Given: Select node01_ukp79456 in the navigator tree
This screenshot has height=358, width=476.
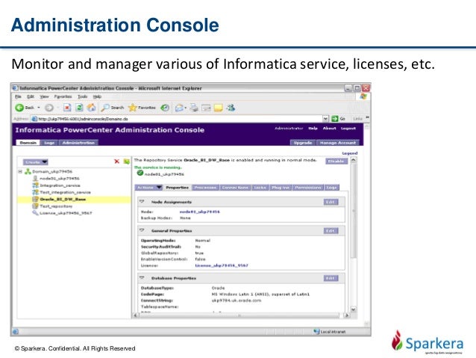Looking at the screenshot, I should pyautogui.click(x=60, y=179).
